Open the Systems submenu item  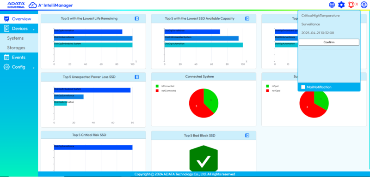pyautogui.click(x=19, y=38)
